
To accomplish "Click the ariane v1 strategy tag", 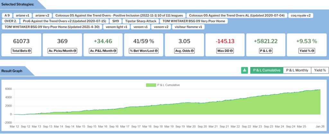I will click(24, 15).
